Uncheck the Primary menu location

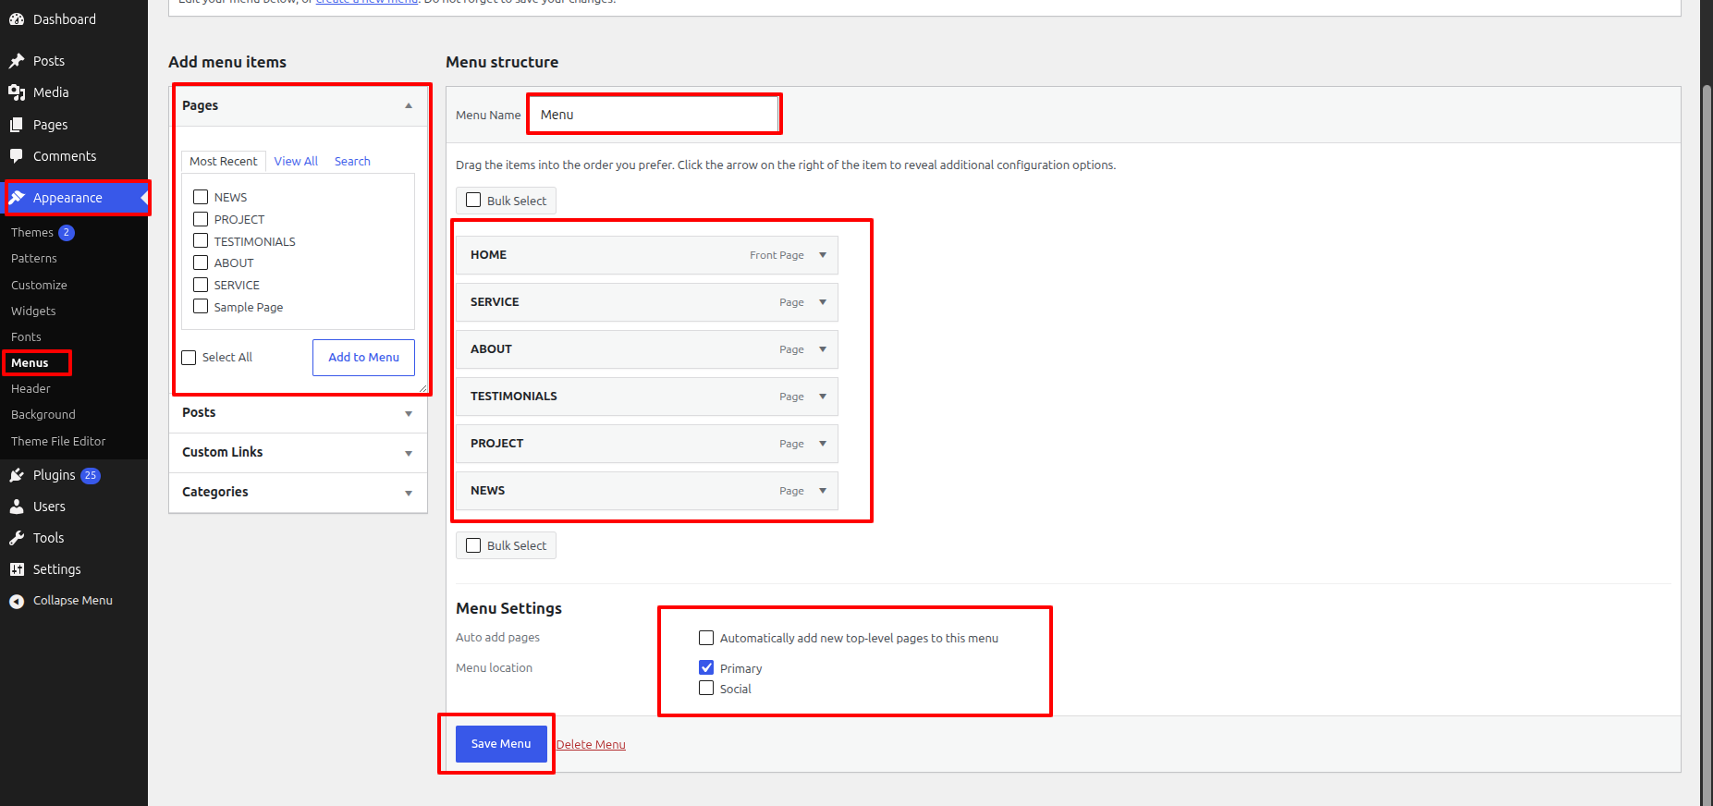coord(706,667)
